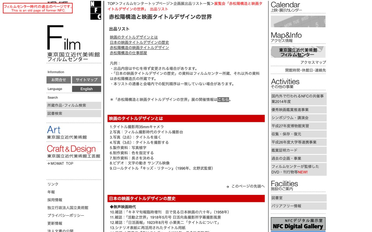
Task: Click 企画展出品リスト一覧 breadcrumb
Action: [192, 4]
